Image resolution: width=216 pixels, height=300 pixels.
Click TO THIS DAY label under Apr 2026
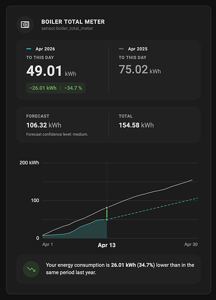40,58
